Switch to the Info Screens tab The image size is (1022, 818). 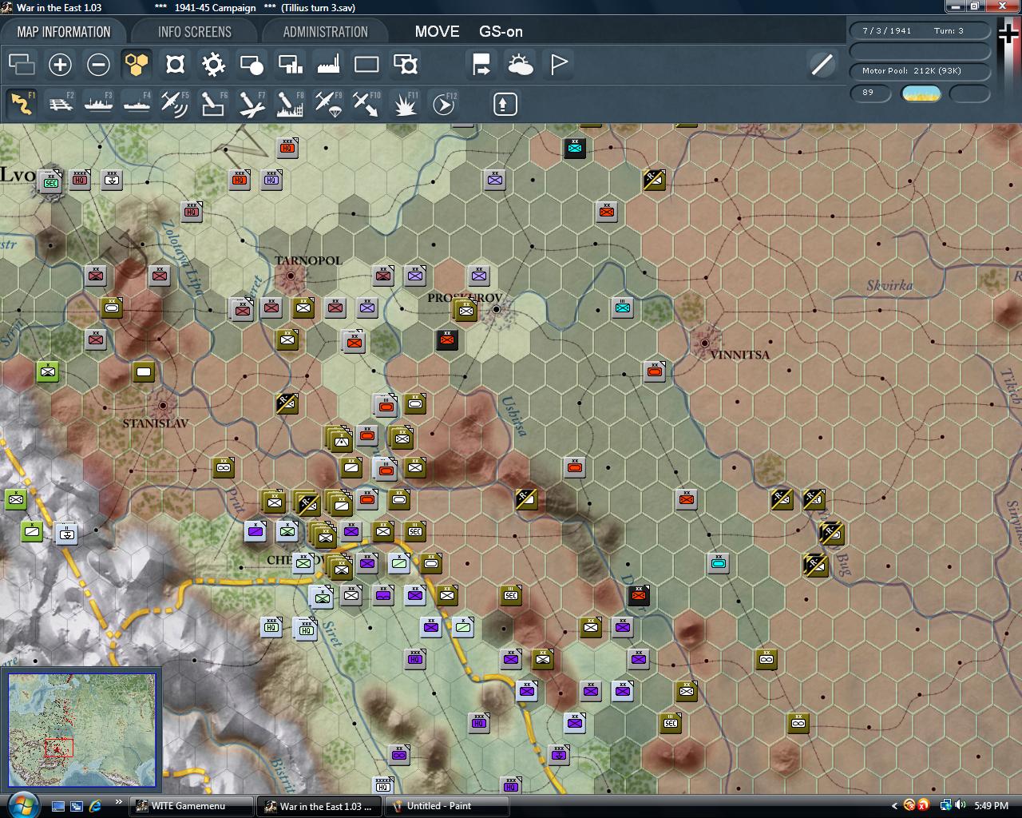pos(194,32)
